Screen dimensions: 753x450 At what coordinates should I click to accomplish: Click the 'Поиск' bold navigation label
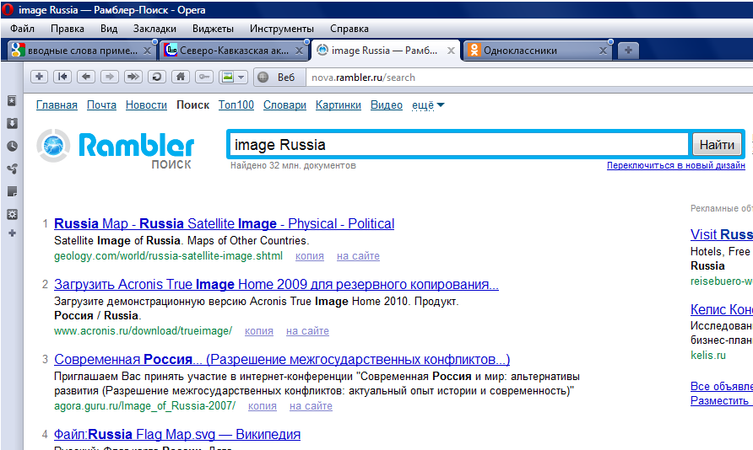tap(192, 105)
